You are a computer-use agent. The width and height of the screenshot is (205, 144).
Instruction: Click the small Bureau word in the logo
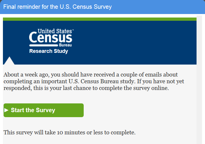click(67, 45)
